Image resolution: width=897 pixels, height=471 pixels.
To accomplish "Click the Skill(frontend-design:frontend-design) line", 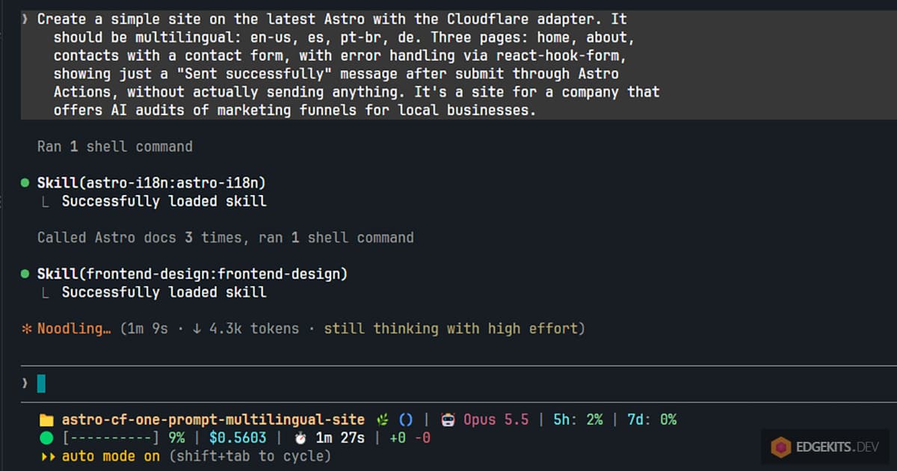I will [193, 274].
